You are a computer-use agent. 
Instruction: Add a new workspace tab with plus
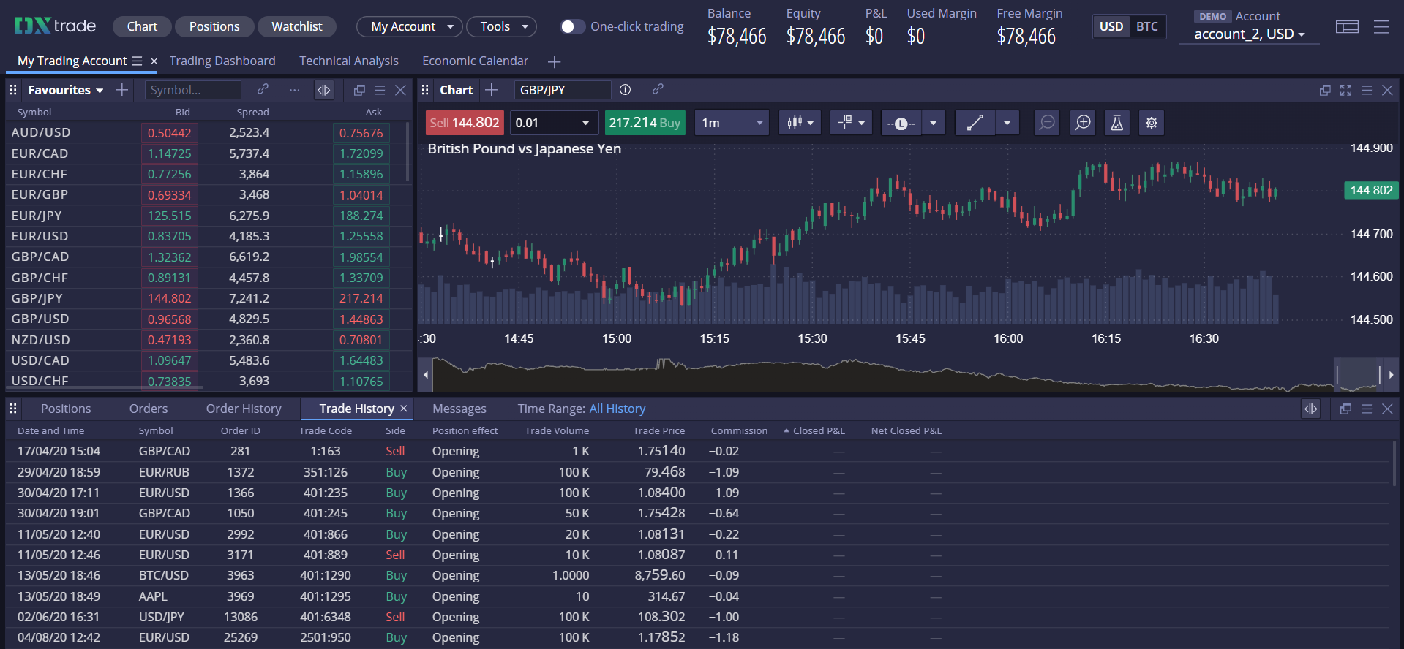[x=554, y=61]
